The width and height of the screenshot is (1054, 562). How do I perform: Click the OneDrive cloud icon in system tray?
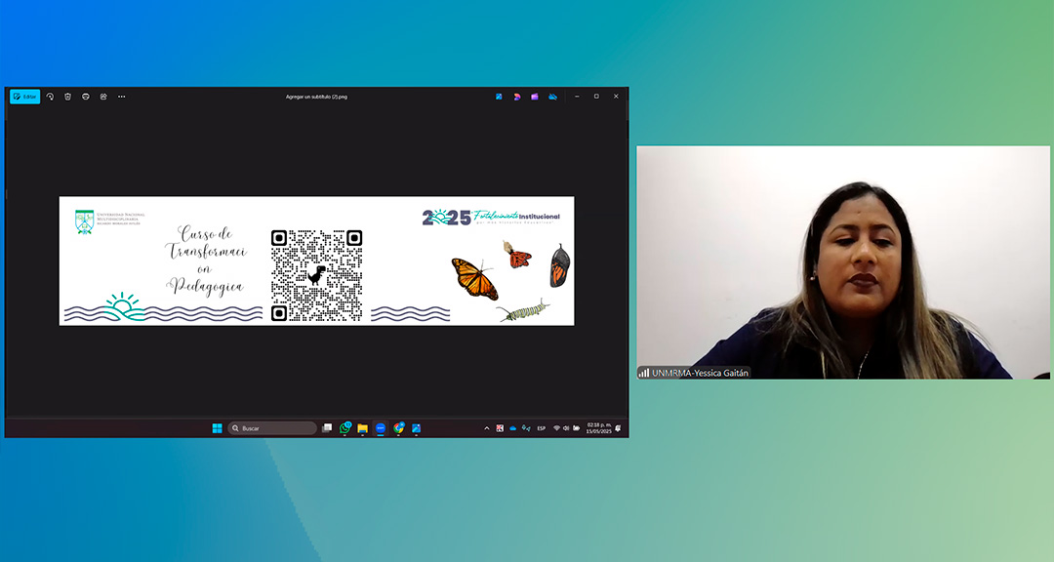513,428
